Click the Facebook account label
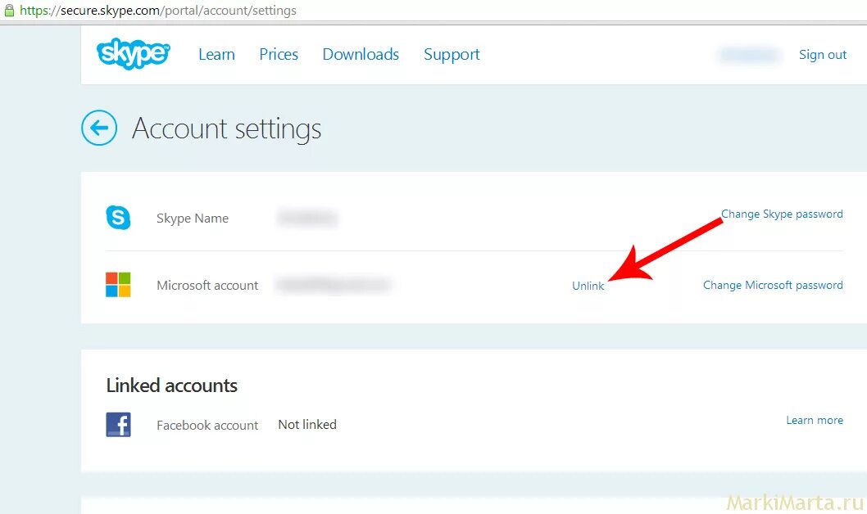Screen dimensions: 867x514 (207, 425)
